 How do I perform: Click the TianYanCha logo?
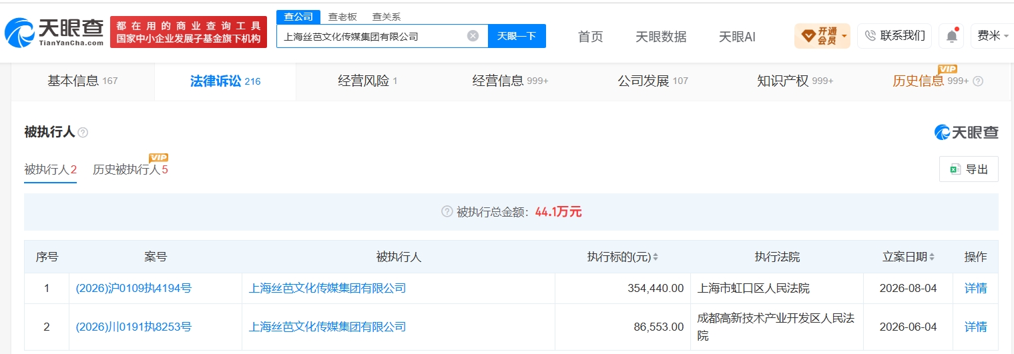(54, 31)
